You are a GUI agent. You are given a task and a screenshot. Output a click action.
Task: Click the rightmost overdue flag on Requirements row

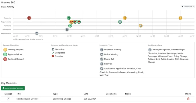coord(79,22)
